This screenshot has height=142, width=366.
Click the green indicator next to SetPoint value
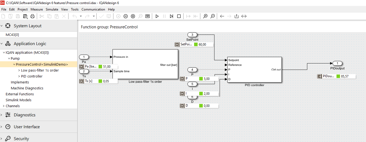click(x=196, y=45)
